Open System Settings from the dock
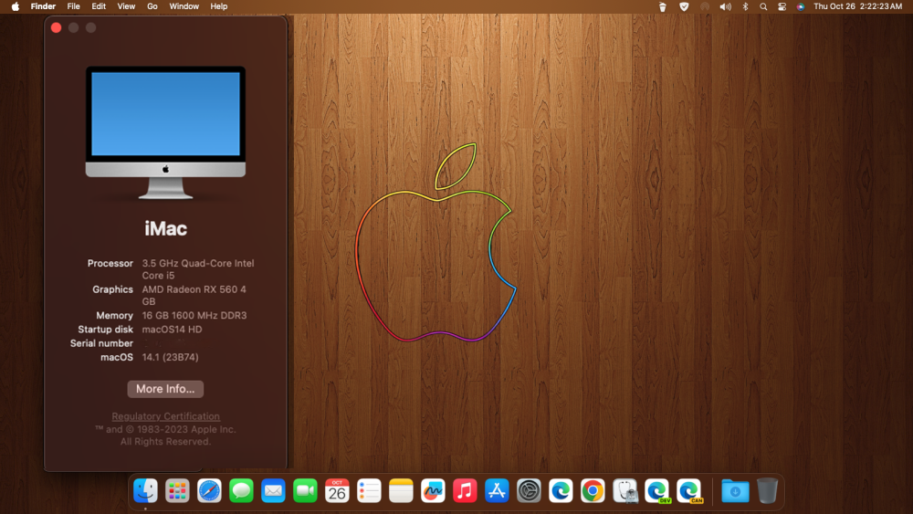This screenshot has width=913, height=514. 529,490
